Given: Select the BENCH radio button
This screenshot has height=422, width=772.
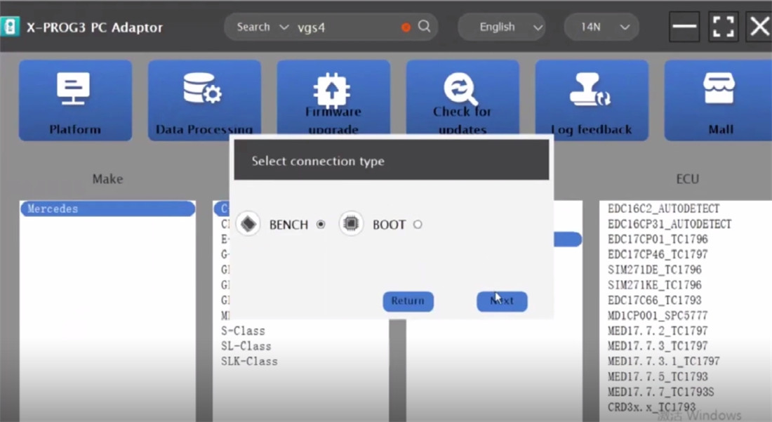Looking at the screenshot, I should tap(321, 225).
